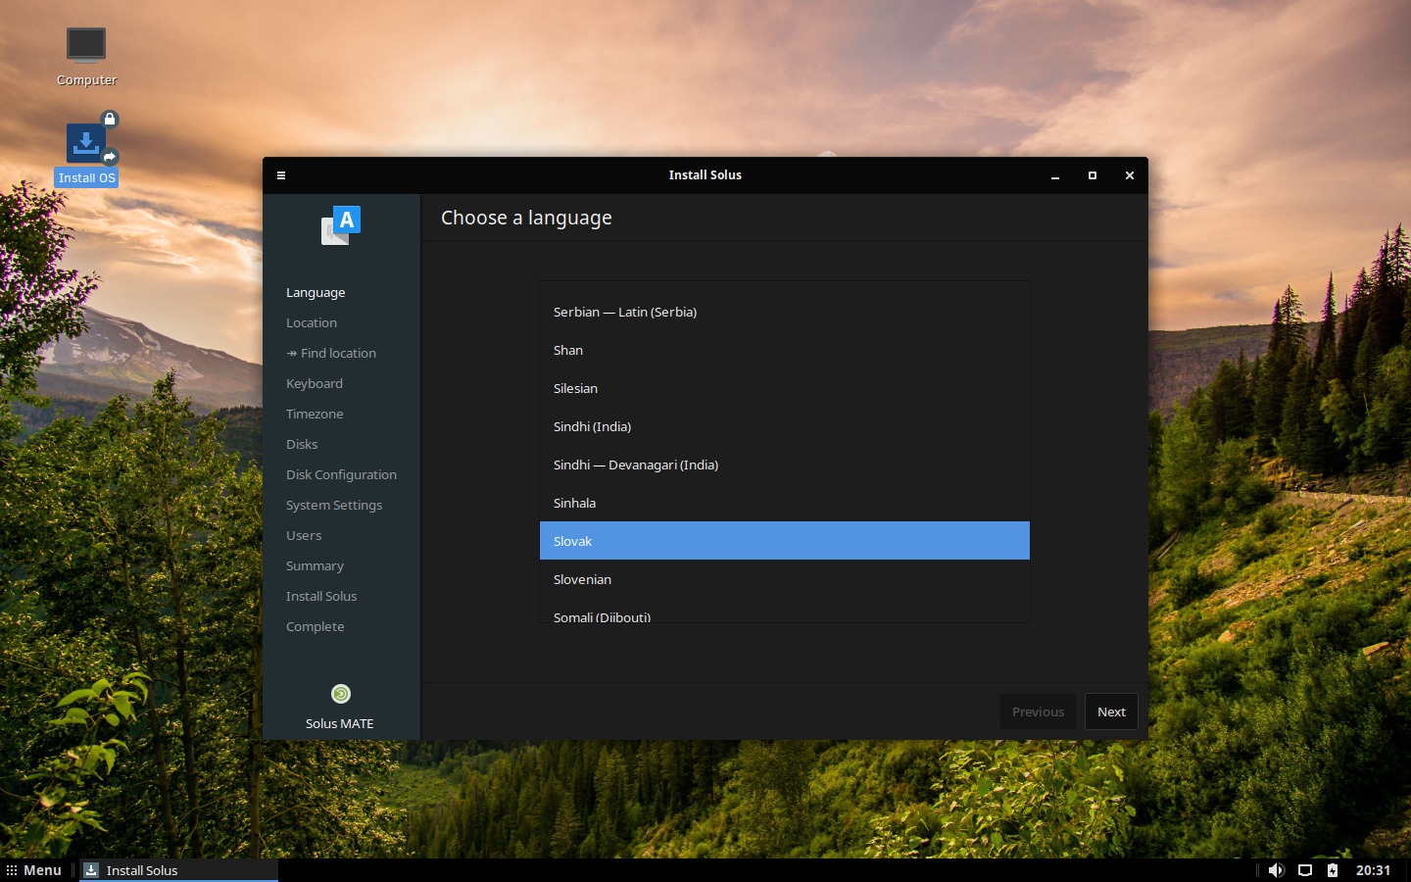This screenshot has width=1411, height=882.
Task: Proceed with the Next button
Action: [x=1111, y=712]
